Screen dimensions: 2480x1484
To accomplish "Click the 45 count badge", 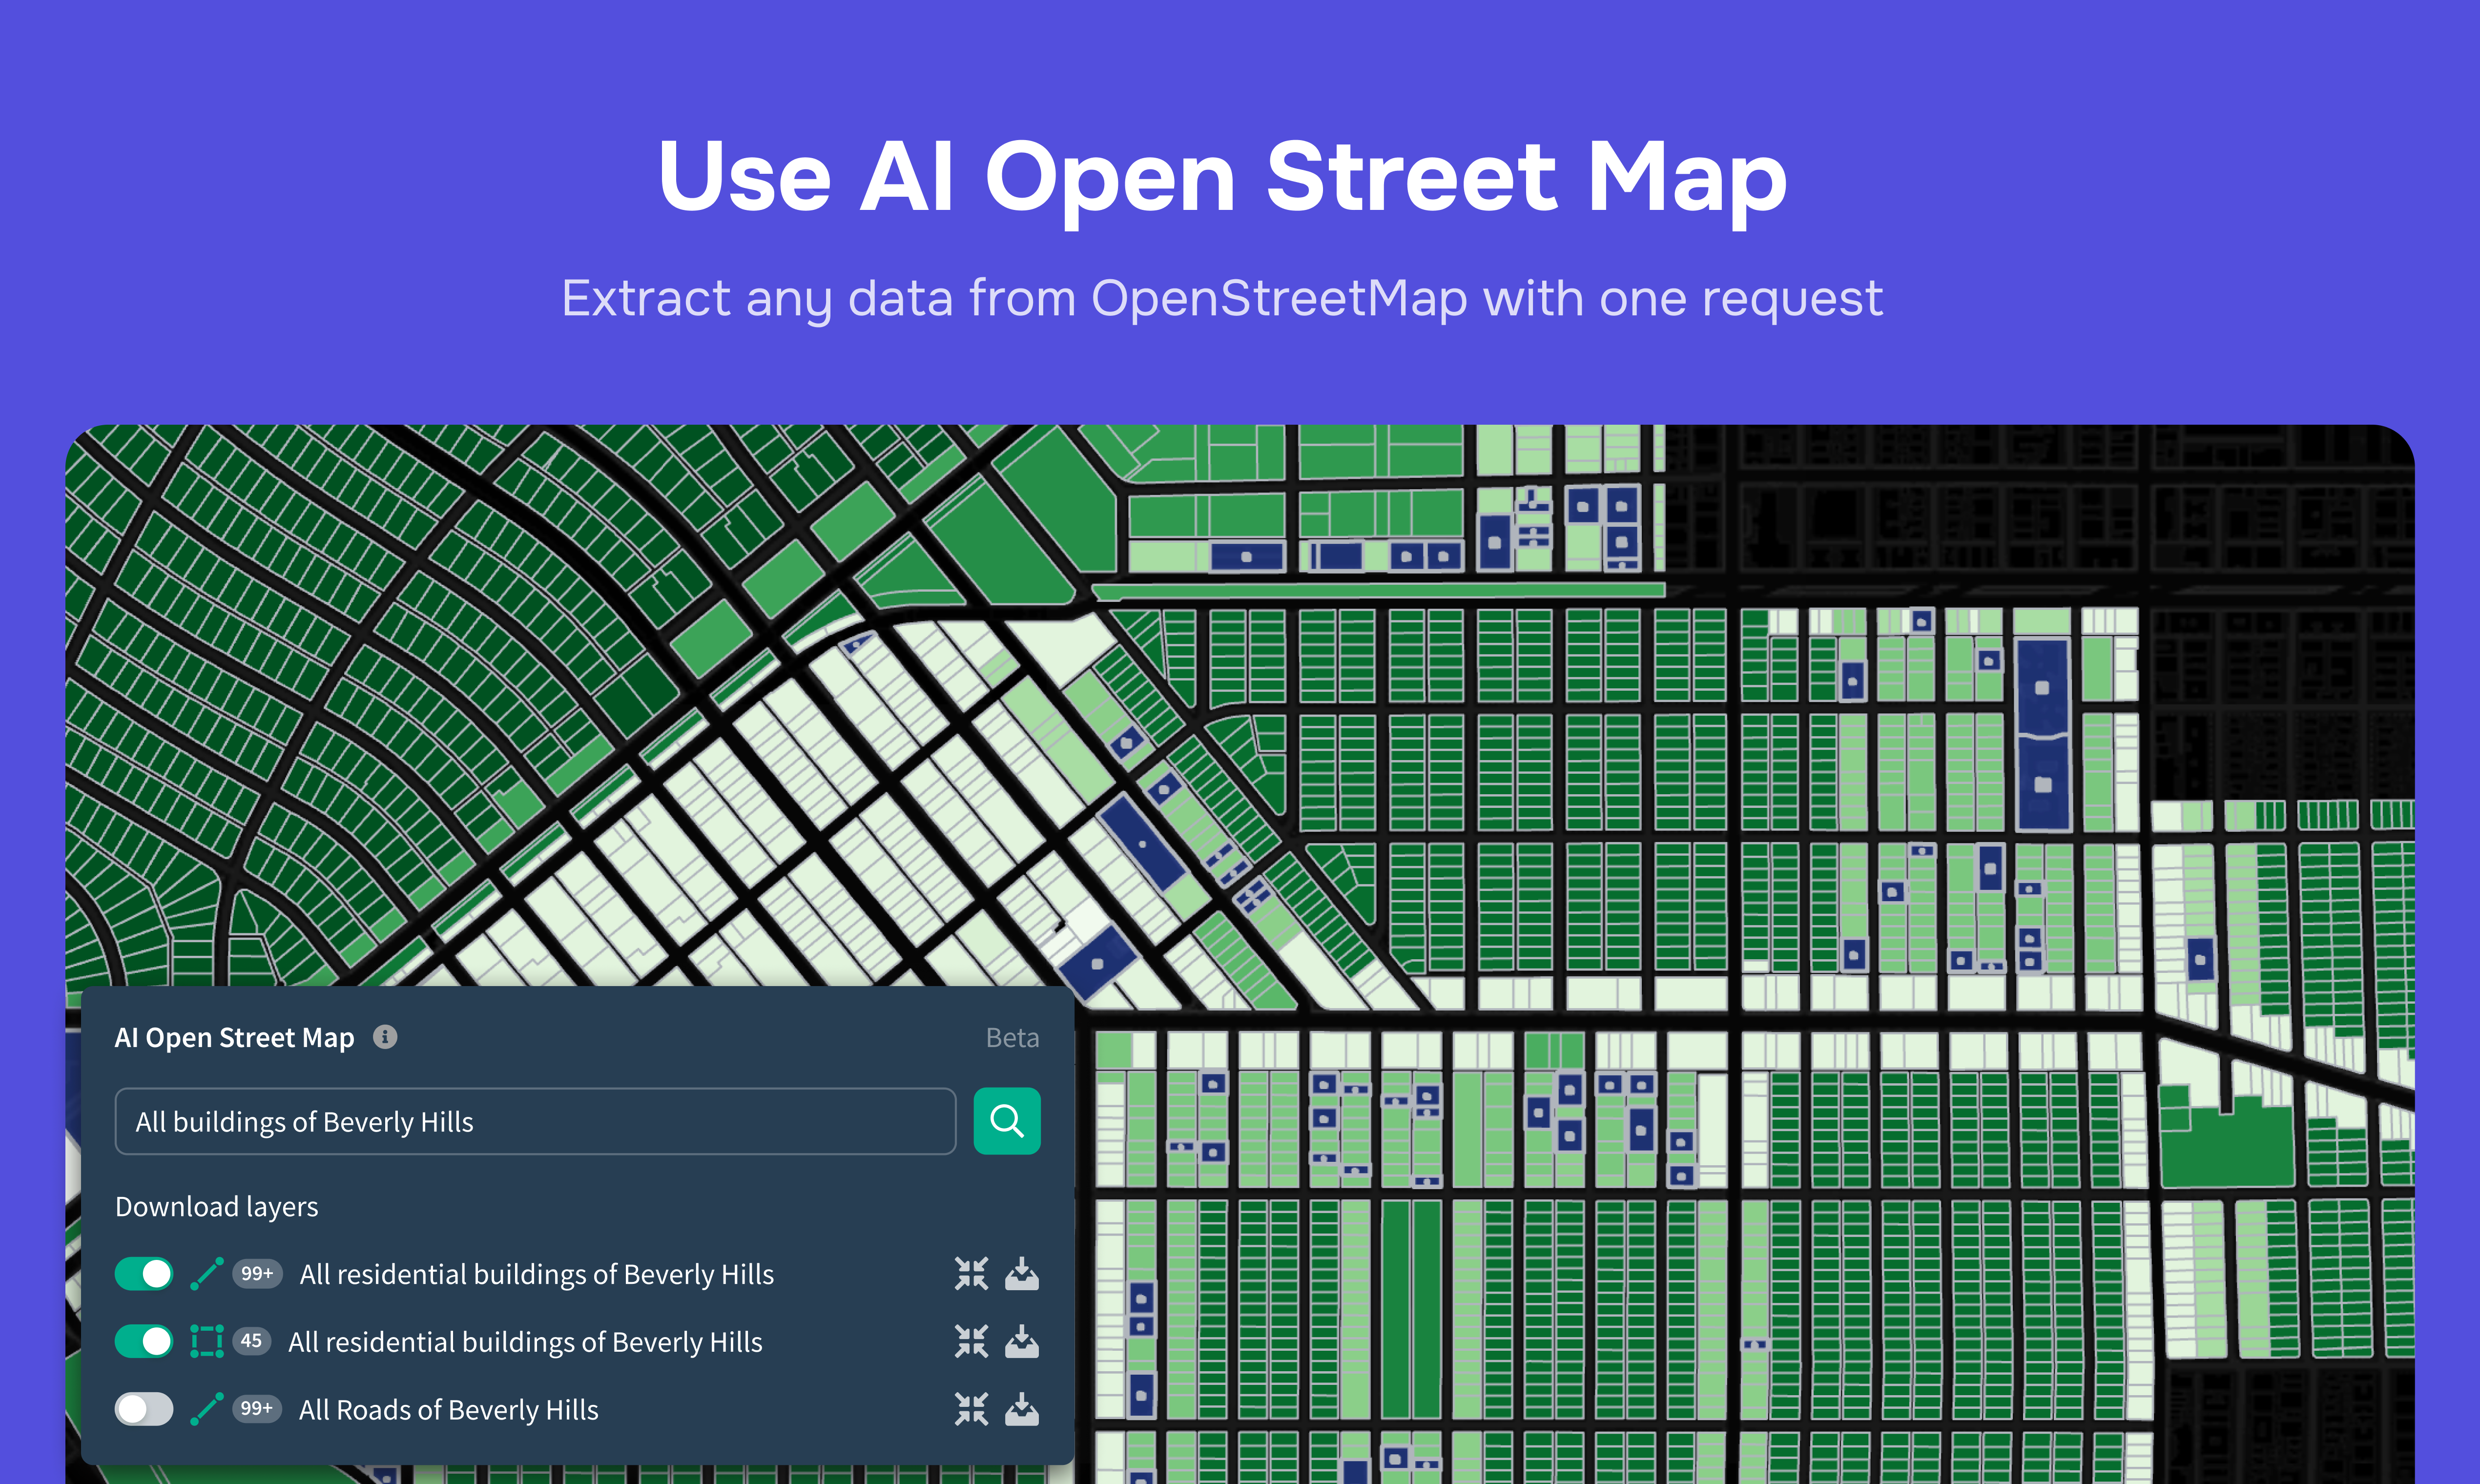I will (251, 1340).
